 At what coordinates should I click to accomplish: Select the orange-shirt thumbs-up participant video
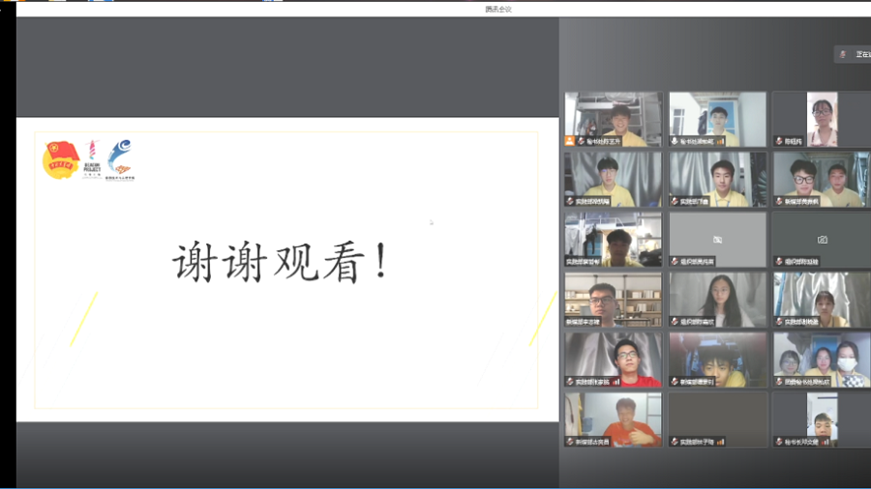(613, 419)
